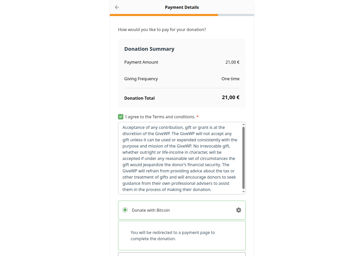
Task: Click the scrollbar up arrow
Action: click(243, 124)
